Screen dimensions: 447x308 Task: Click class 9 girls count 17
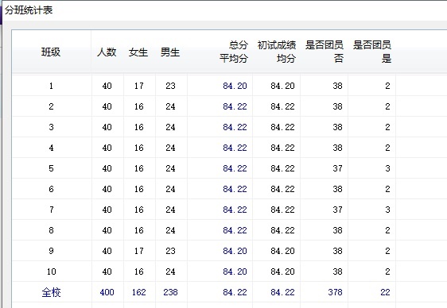[x=139, y=251]
